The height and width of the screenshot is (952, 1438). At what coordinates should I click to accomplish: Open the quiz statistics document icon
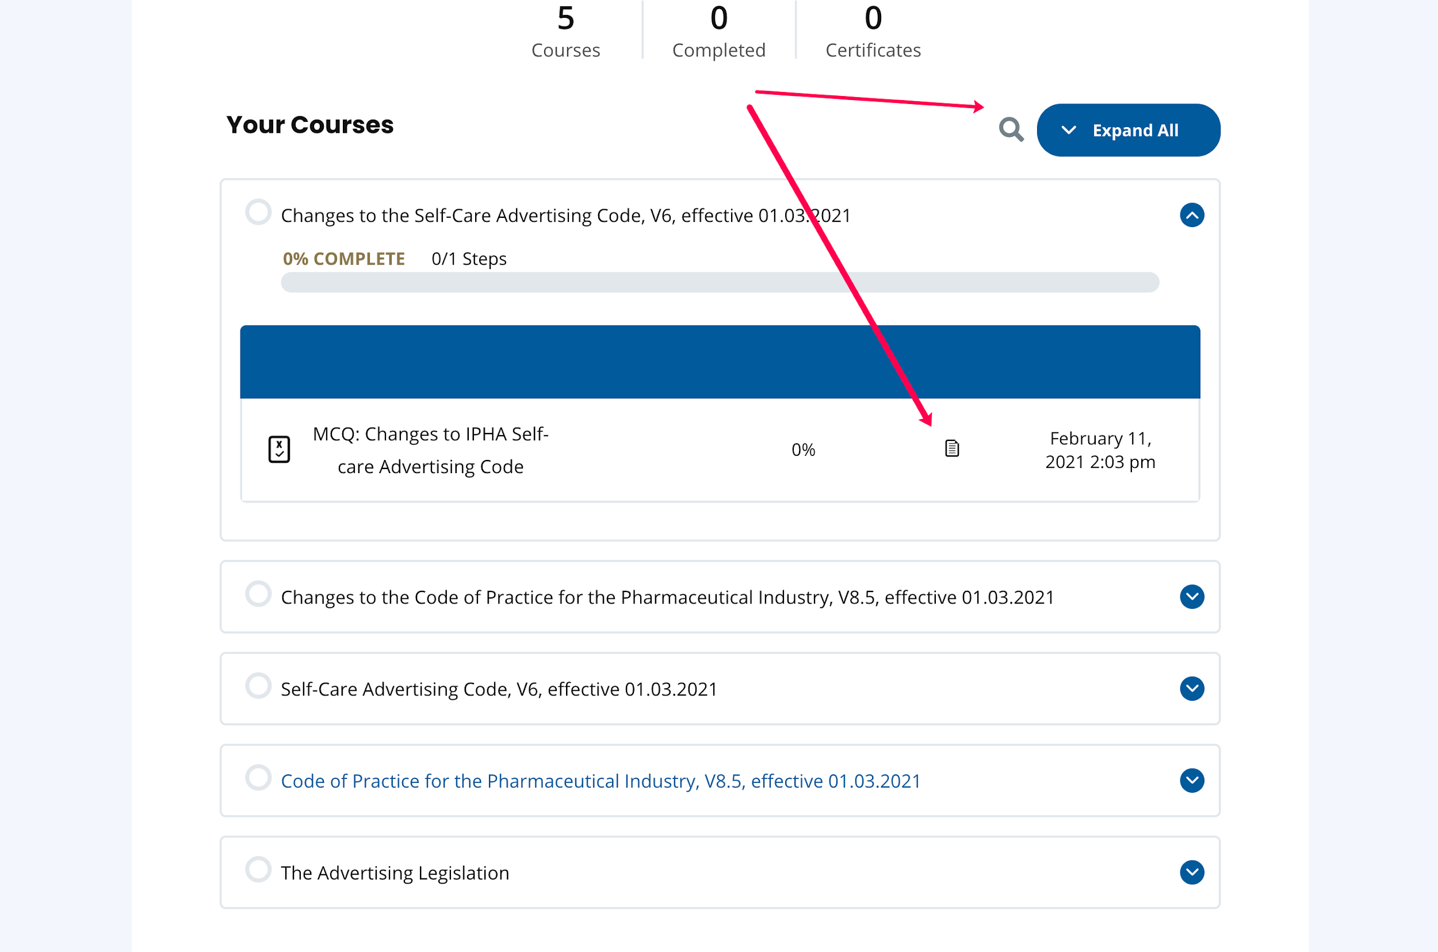(x=952, y=448)
